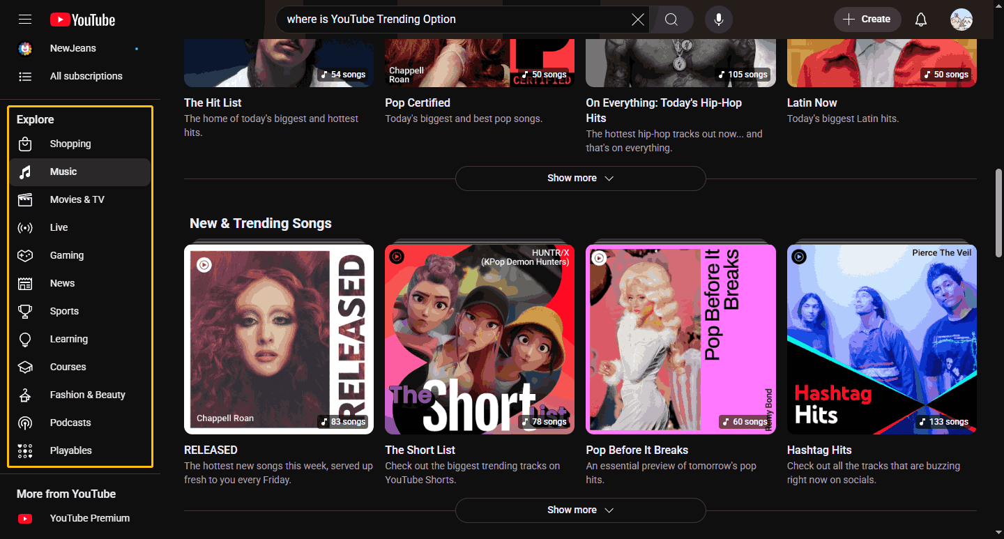Open the RELEASED Chappell Roan thumbnail
1004x539 pixels.
coord(279,339)
